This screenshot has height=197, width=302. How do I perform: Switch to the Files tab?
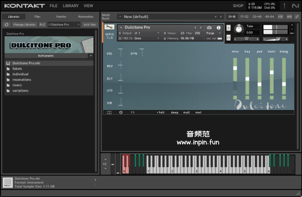[x=37, y=17]
